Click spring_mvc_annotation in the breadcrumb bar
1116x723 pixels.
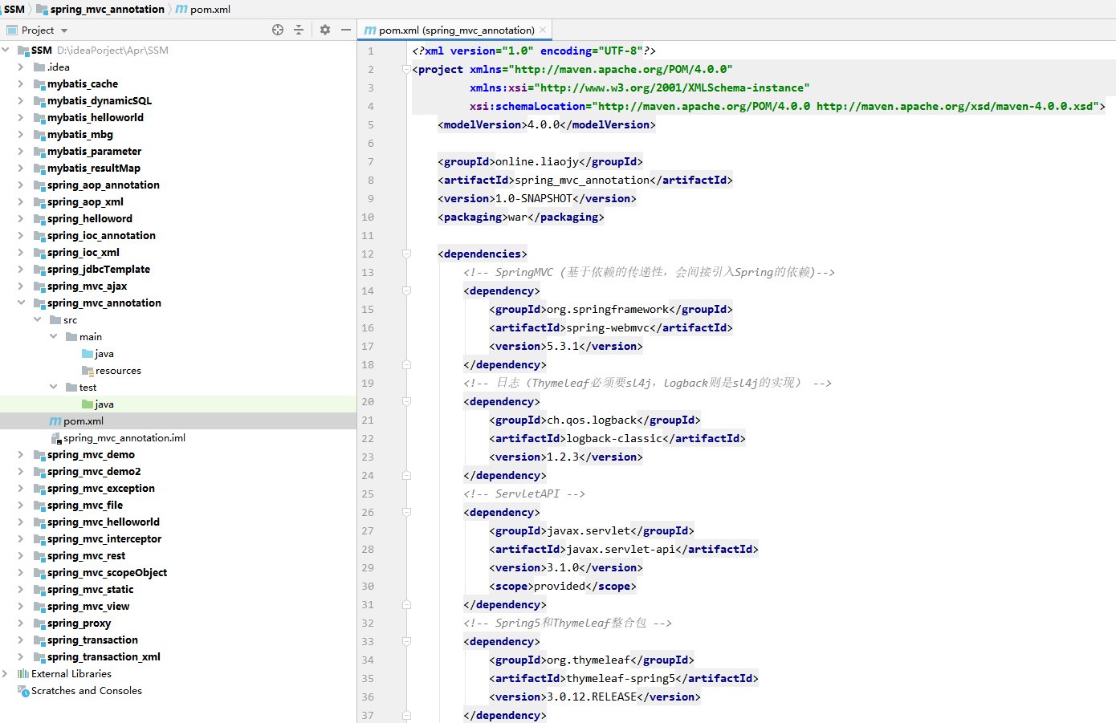click(x=108, y=9)
